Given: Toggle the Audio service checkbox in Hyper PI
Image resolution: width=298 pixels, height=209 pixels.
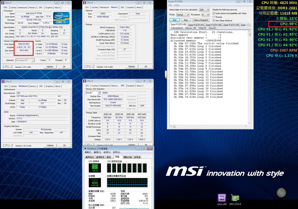Looking at the screenshot, I should coord(214,13).
